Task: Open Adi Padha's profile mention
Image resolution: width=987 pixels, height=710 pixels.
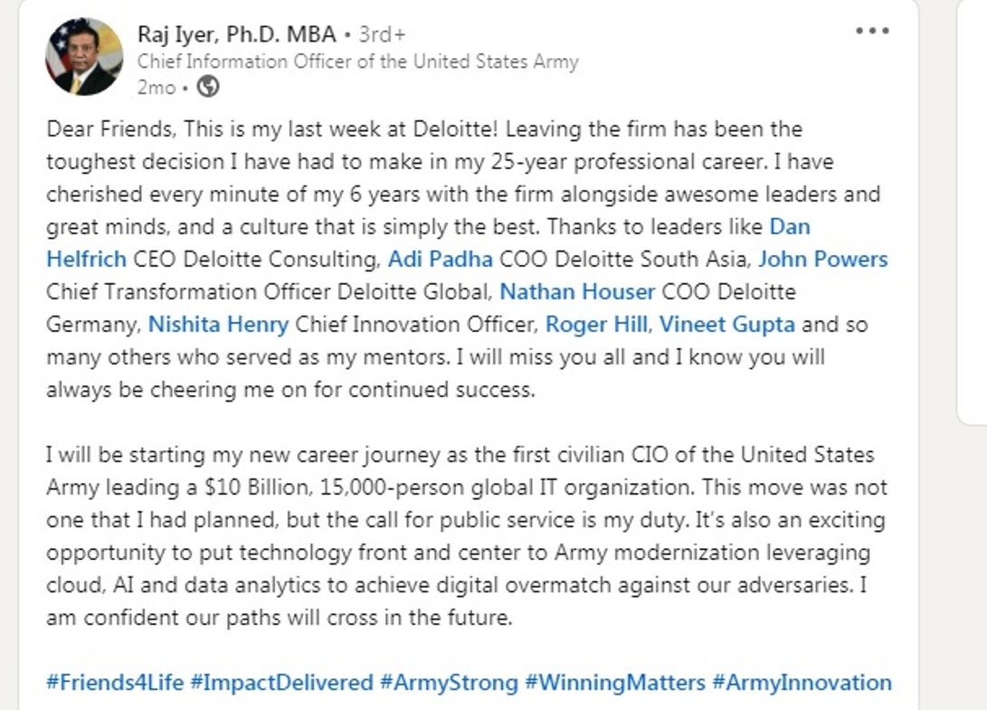Action: pyautogui.click(x=440, y=260)
